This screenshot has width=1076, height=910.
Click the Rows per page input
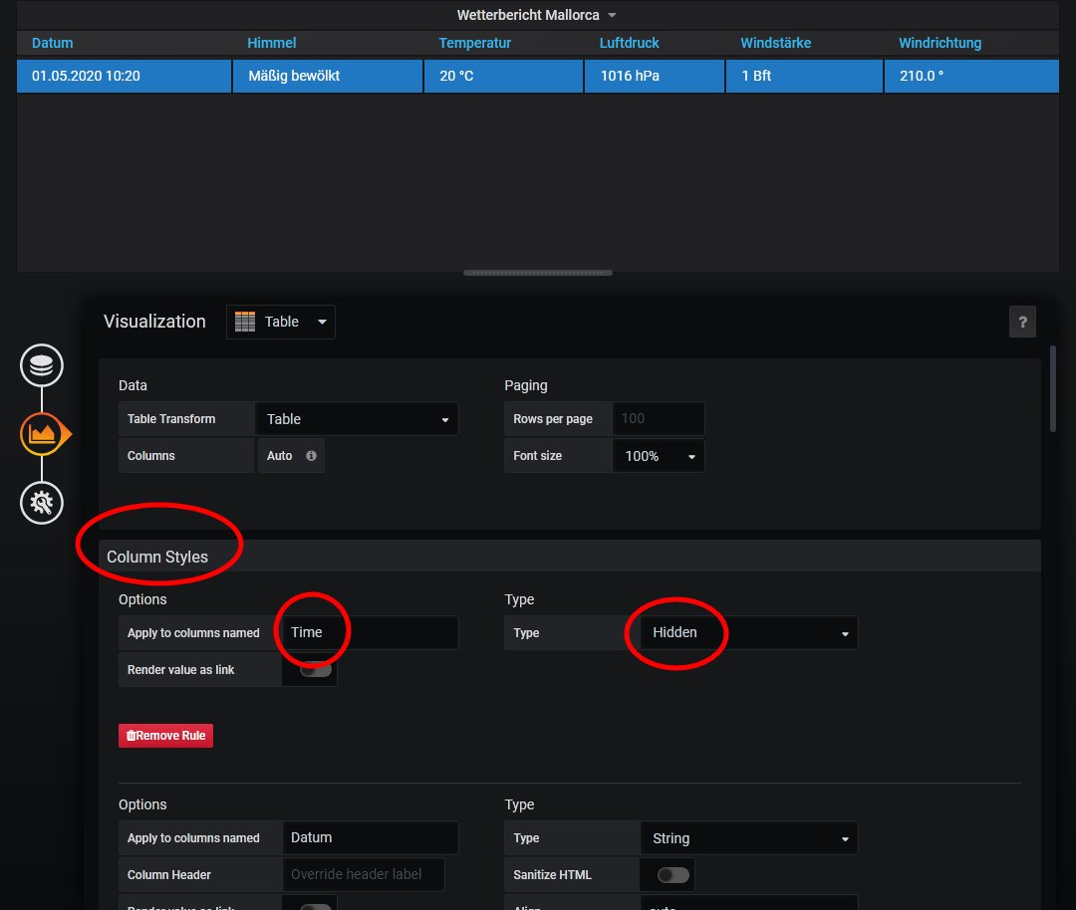tap(658, 419)
